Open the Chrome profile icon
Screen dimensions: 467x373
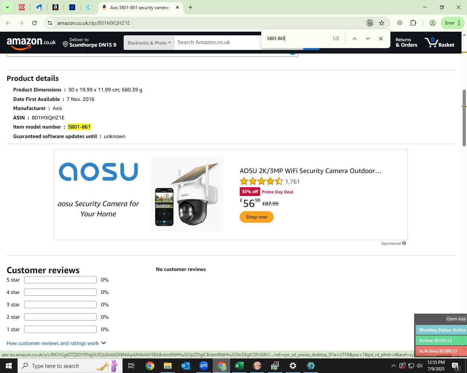[x=433, y=23]
